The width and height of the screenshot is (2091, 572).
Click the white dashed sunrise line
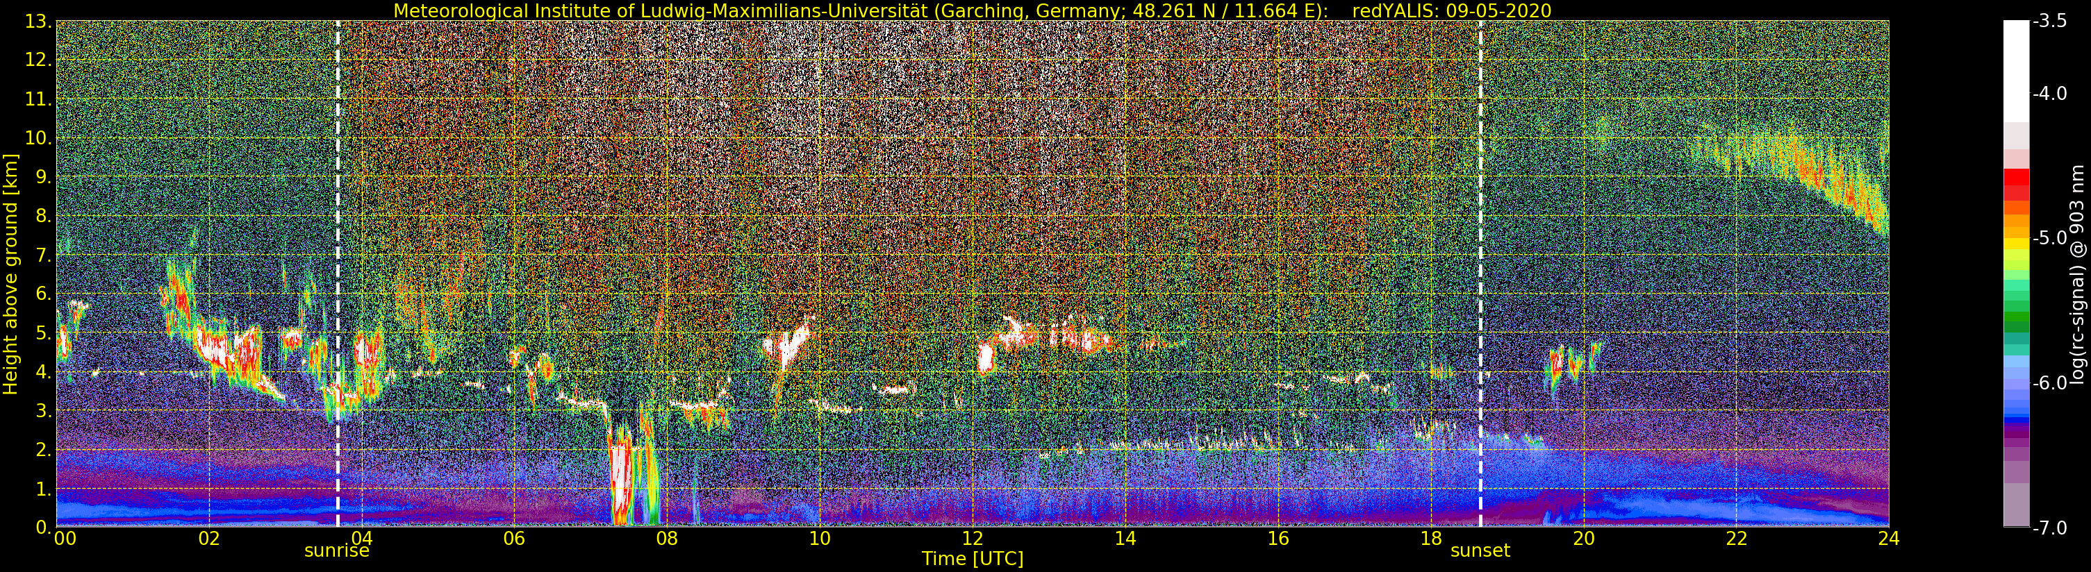pos(338,274)
